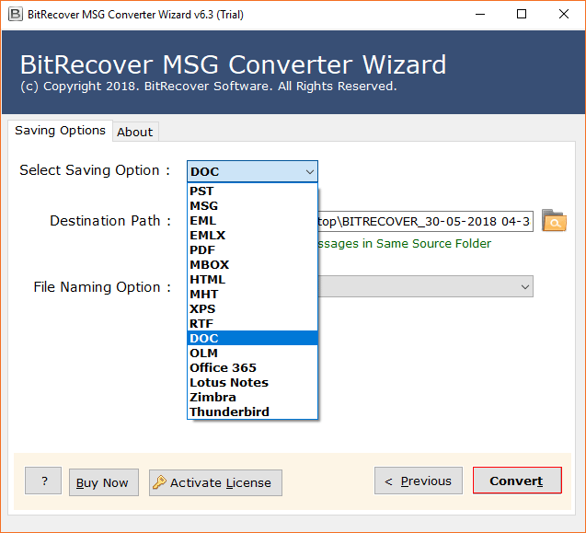
Task: Choose Thunderbird from saving options
Action: 252,411
